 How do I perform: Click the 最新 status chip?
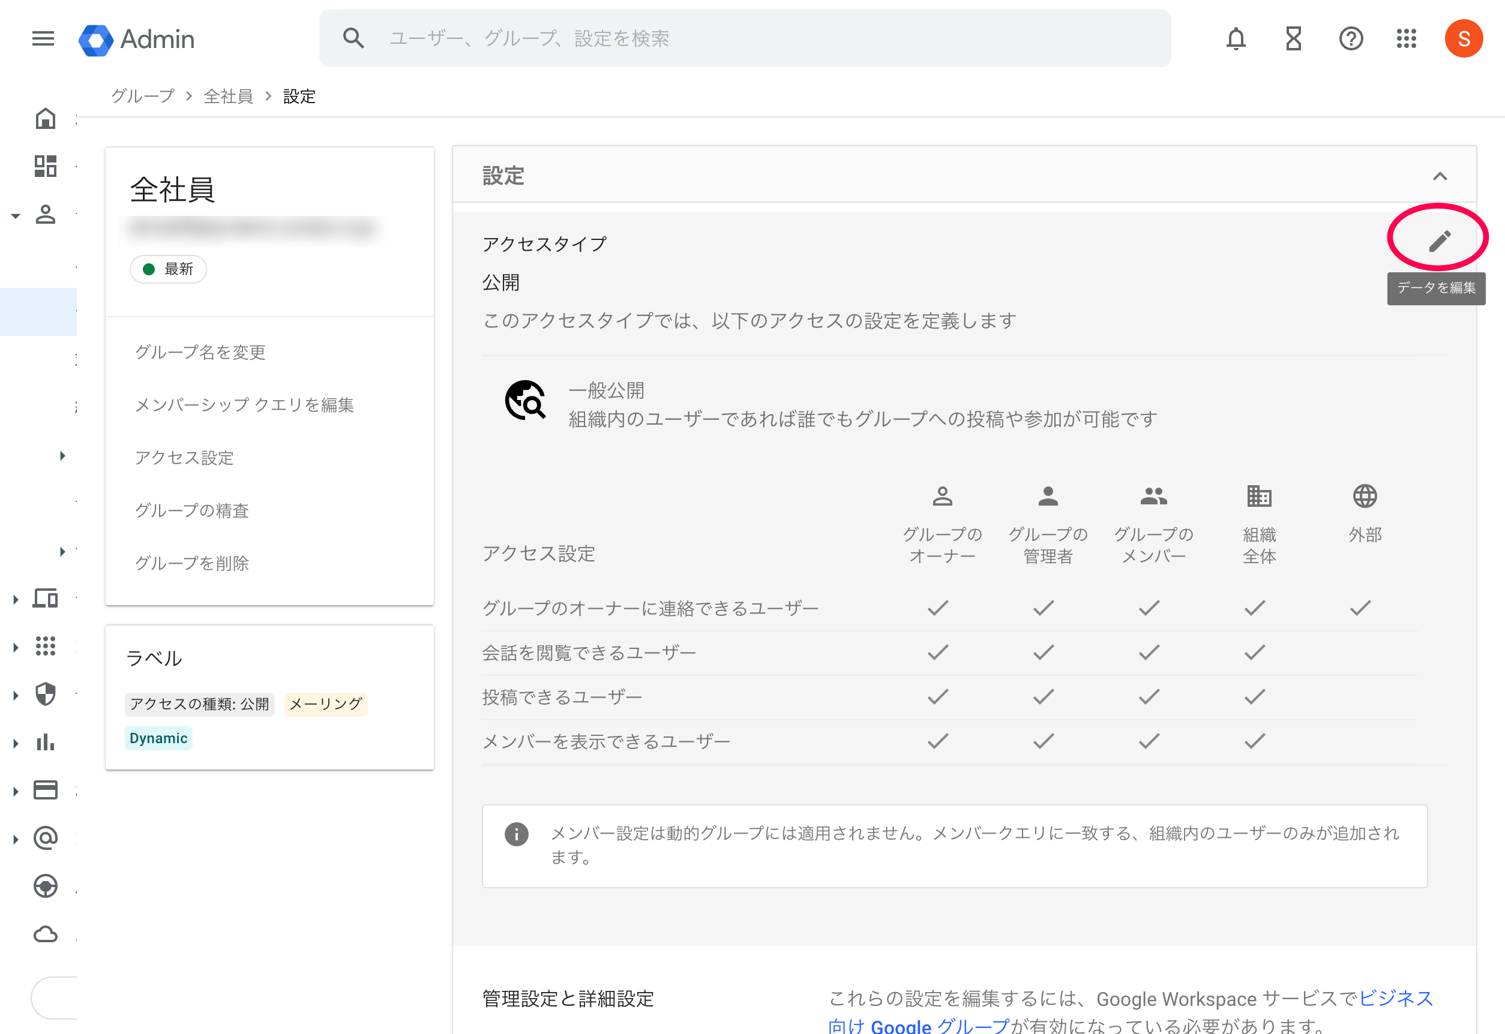point(168,269)
